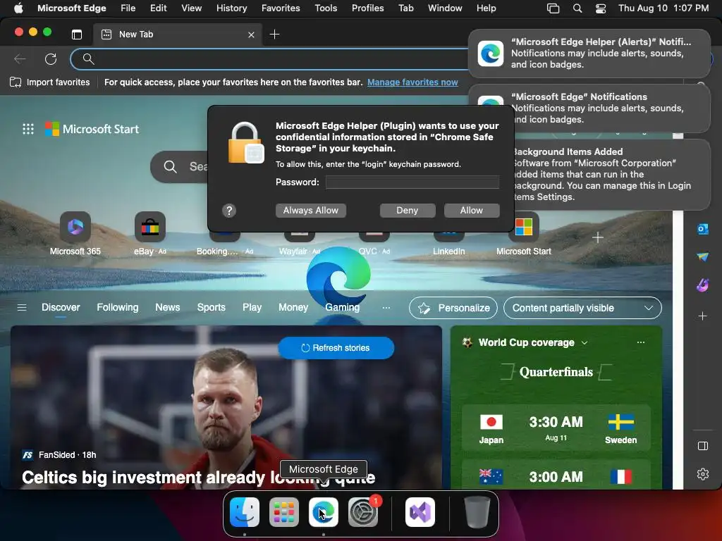Click the tab actions menu icon

pos(77,35)
